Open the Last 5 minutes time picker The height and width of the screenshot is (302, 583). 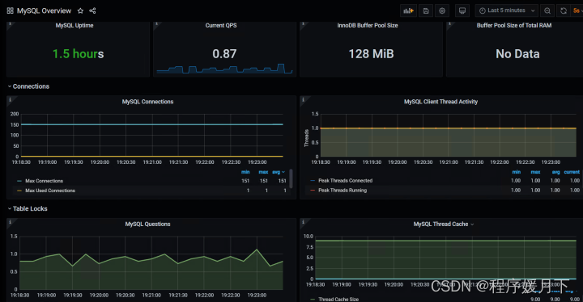506,10
